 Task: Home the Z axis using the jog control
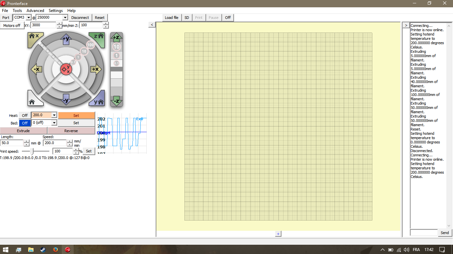pyautogui.click(x=98, y=38)
